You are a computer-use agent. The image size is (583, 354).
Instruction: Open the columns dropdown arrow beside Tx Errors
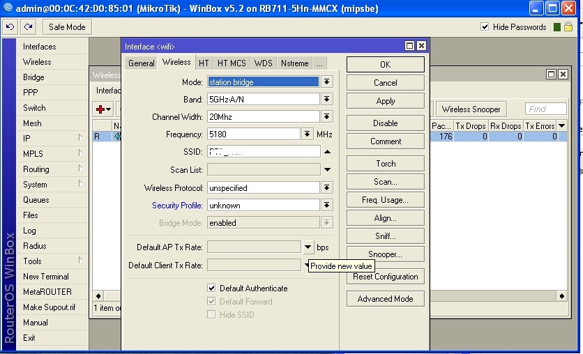click(x=562, y=126)
